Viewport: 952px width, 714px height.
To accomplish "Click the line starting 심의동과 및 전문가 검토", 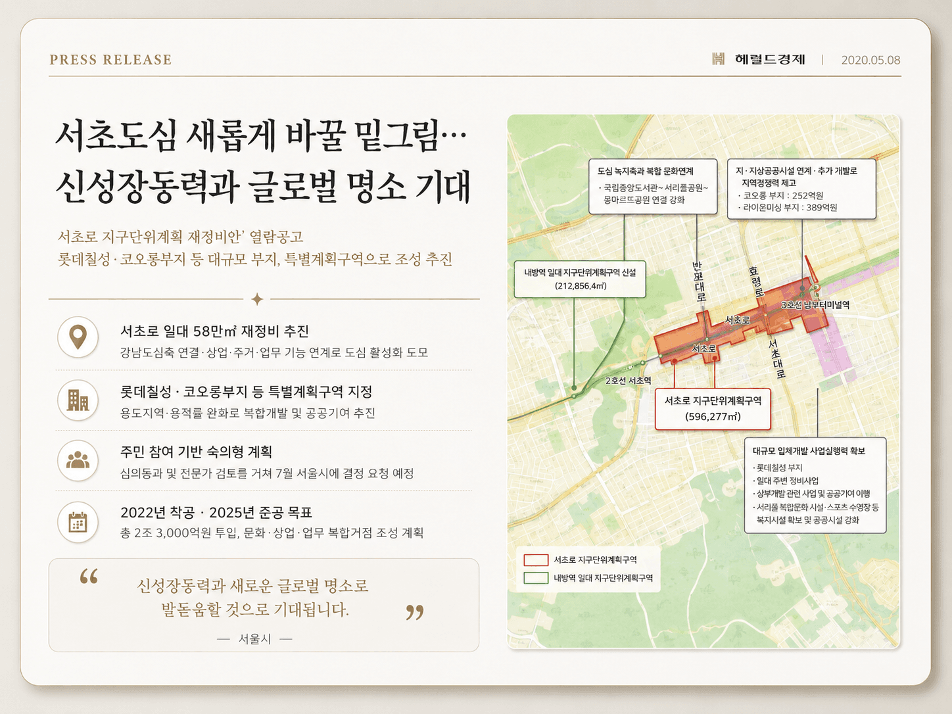I will point(266,473).
